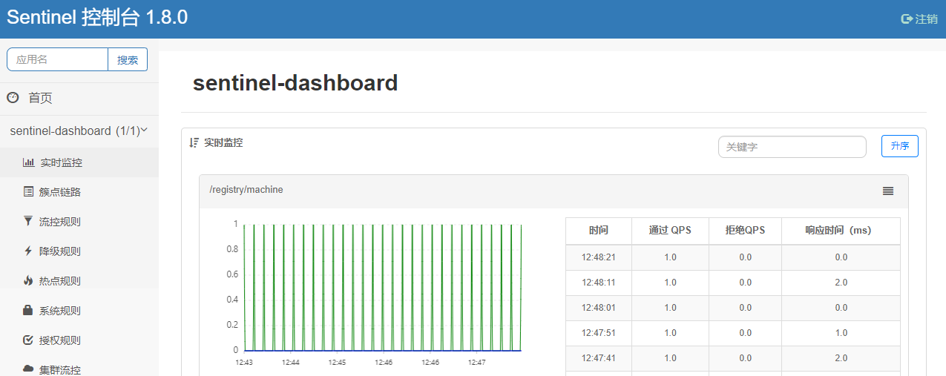The width and height of the screenshot is (946, 376).
Task: Click the 搜索 search button
Action: pyautogui.click(x=128, y=59)
